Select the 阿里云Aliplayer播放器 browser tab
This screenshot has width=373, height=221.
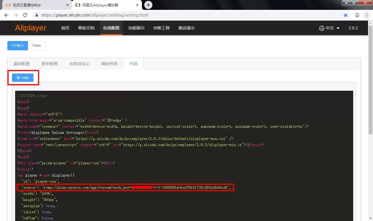108,5
